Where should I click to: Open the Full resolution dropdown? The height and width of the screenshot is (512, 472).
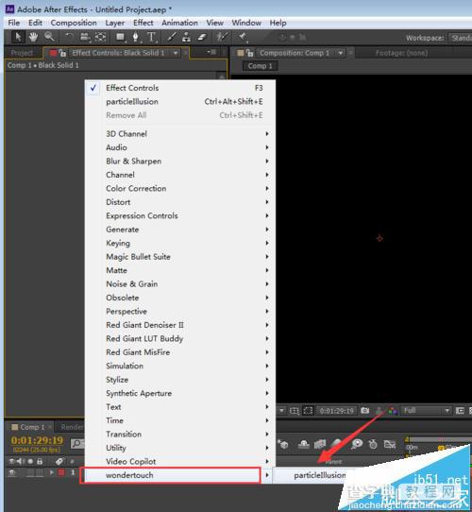[x=427, y=410]
